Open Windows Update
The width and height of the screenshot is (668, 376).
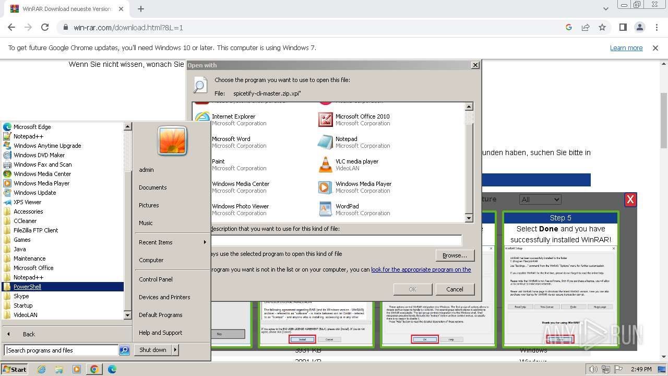(34, 193)
